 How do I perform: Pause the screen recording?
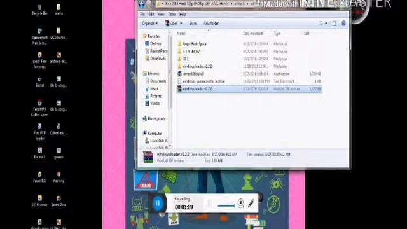click(158, 204)
